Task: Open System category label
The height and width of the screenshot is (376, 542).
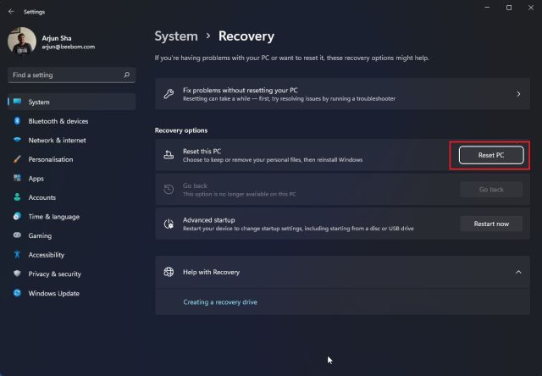Action: click(39, 102)
